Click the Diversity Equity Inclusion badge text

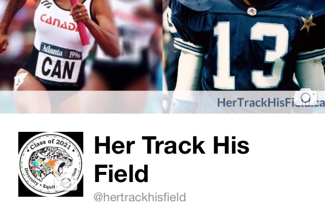click(50, 179)
